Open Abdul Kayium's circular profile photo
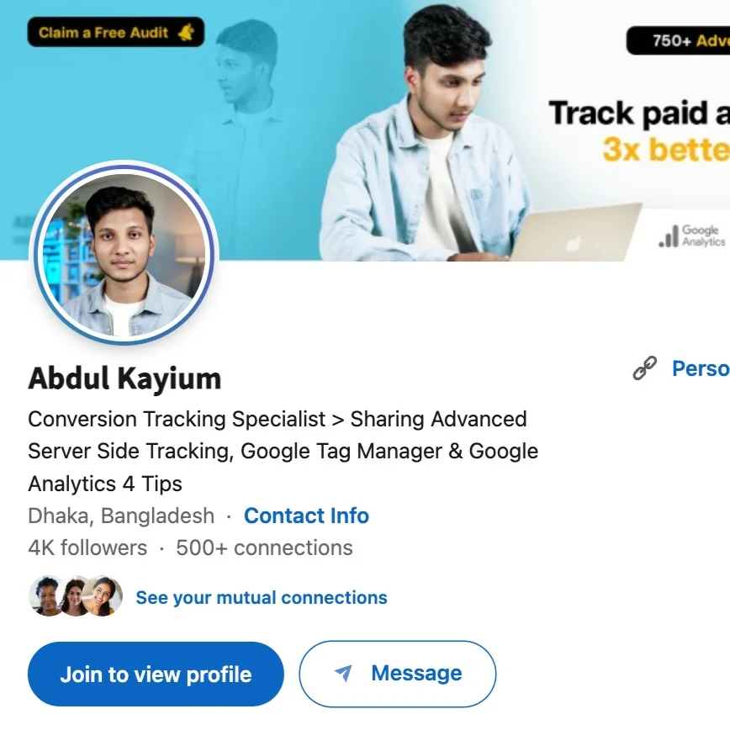 (x=123, y=253)
